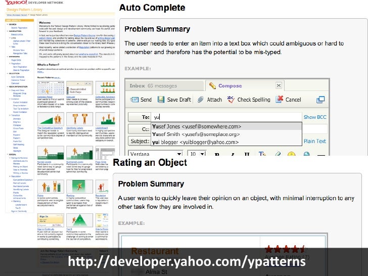Screen dimensions: 368x276
Task: Click into the To field containing 'yu'
Action: click(x=226, y=117)
